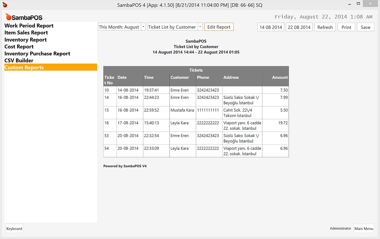Click the Edit Report button
The height and width of the screenshot is (239, 380).
(218, 27)
